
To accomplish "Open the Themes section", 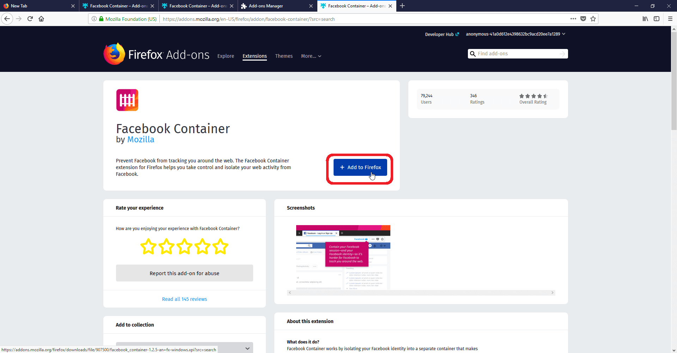I will pos(284,56).
